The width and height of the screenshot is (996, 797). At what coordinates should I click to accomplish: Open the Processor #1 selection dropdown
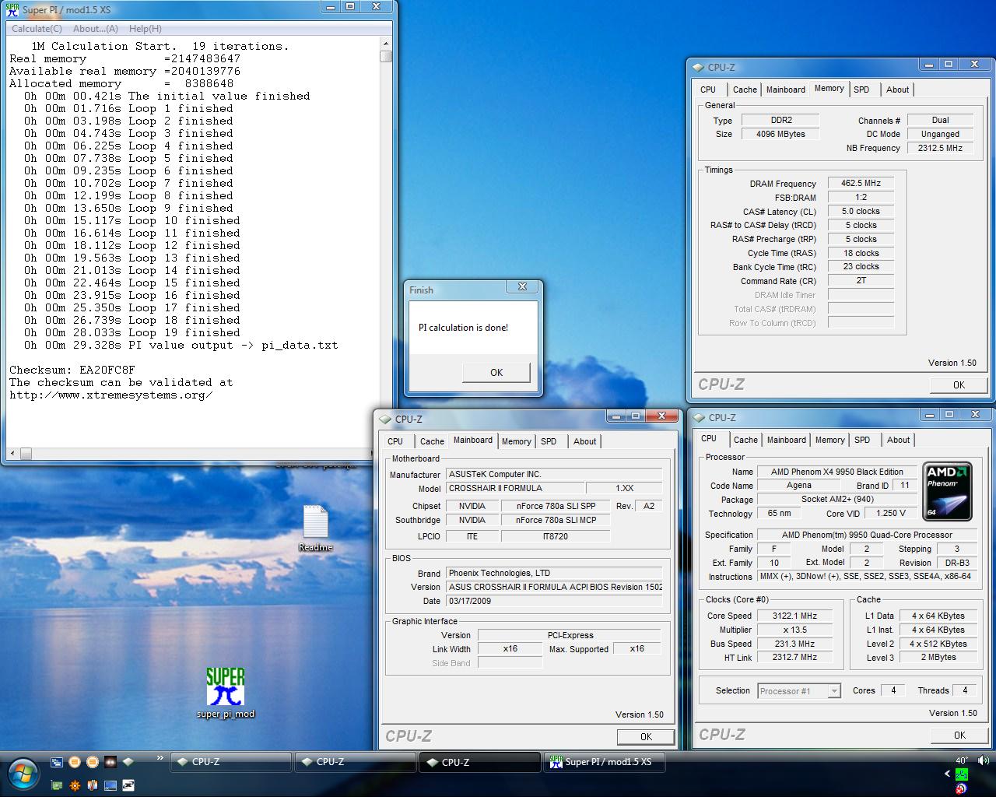tap(799, 691)
